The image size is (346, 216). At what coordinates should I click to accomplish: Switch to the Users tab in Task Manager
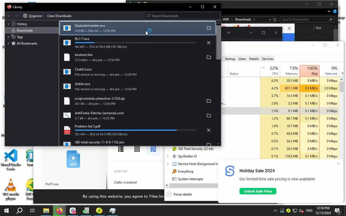click(242, 59)
